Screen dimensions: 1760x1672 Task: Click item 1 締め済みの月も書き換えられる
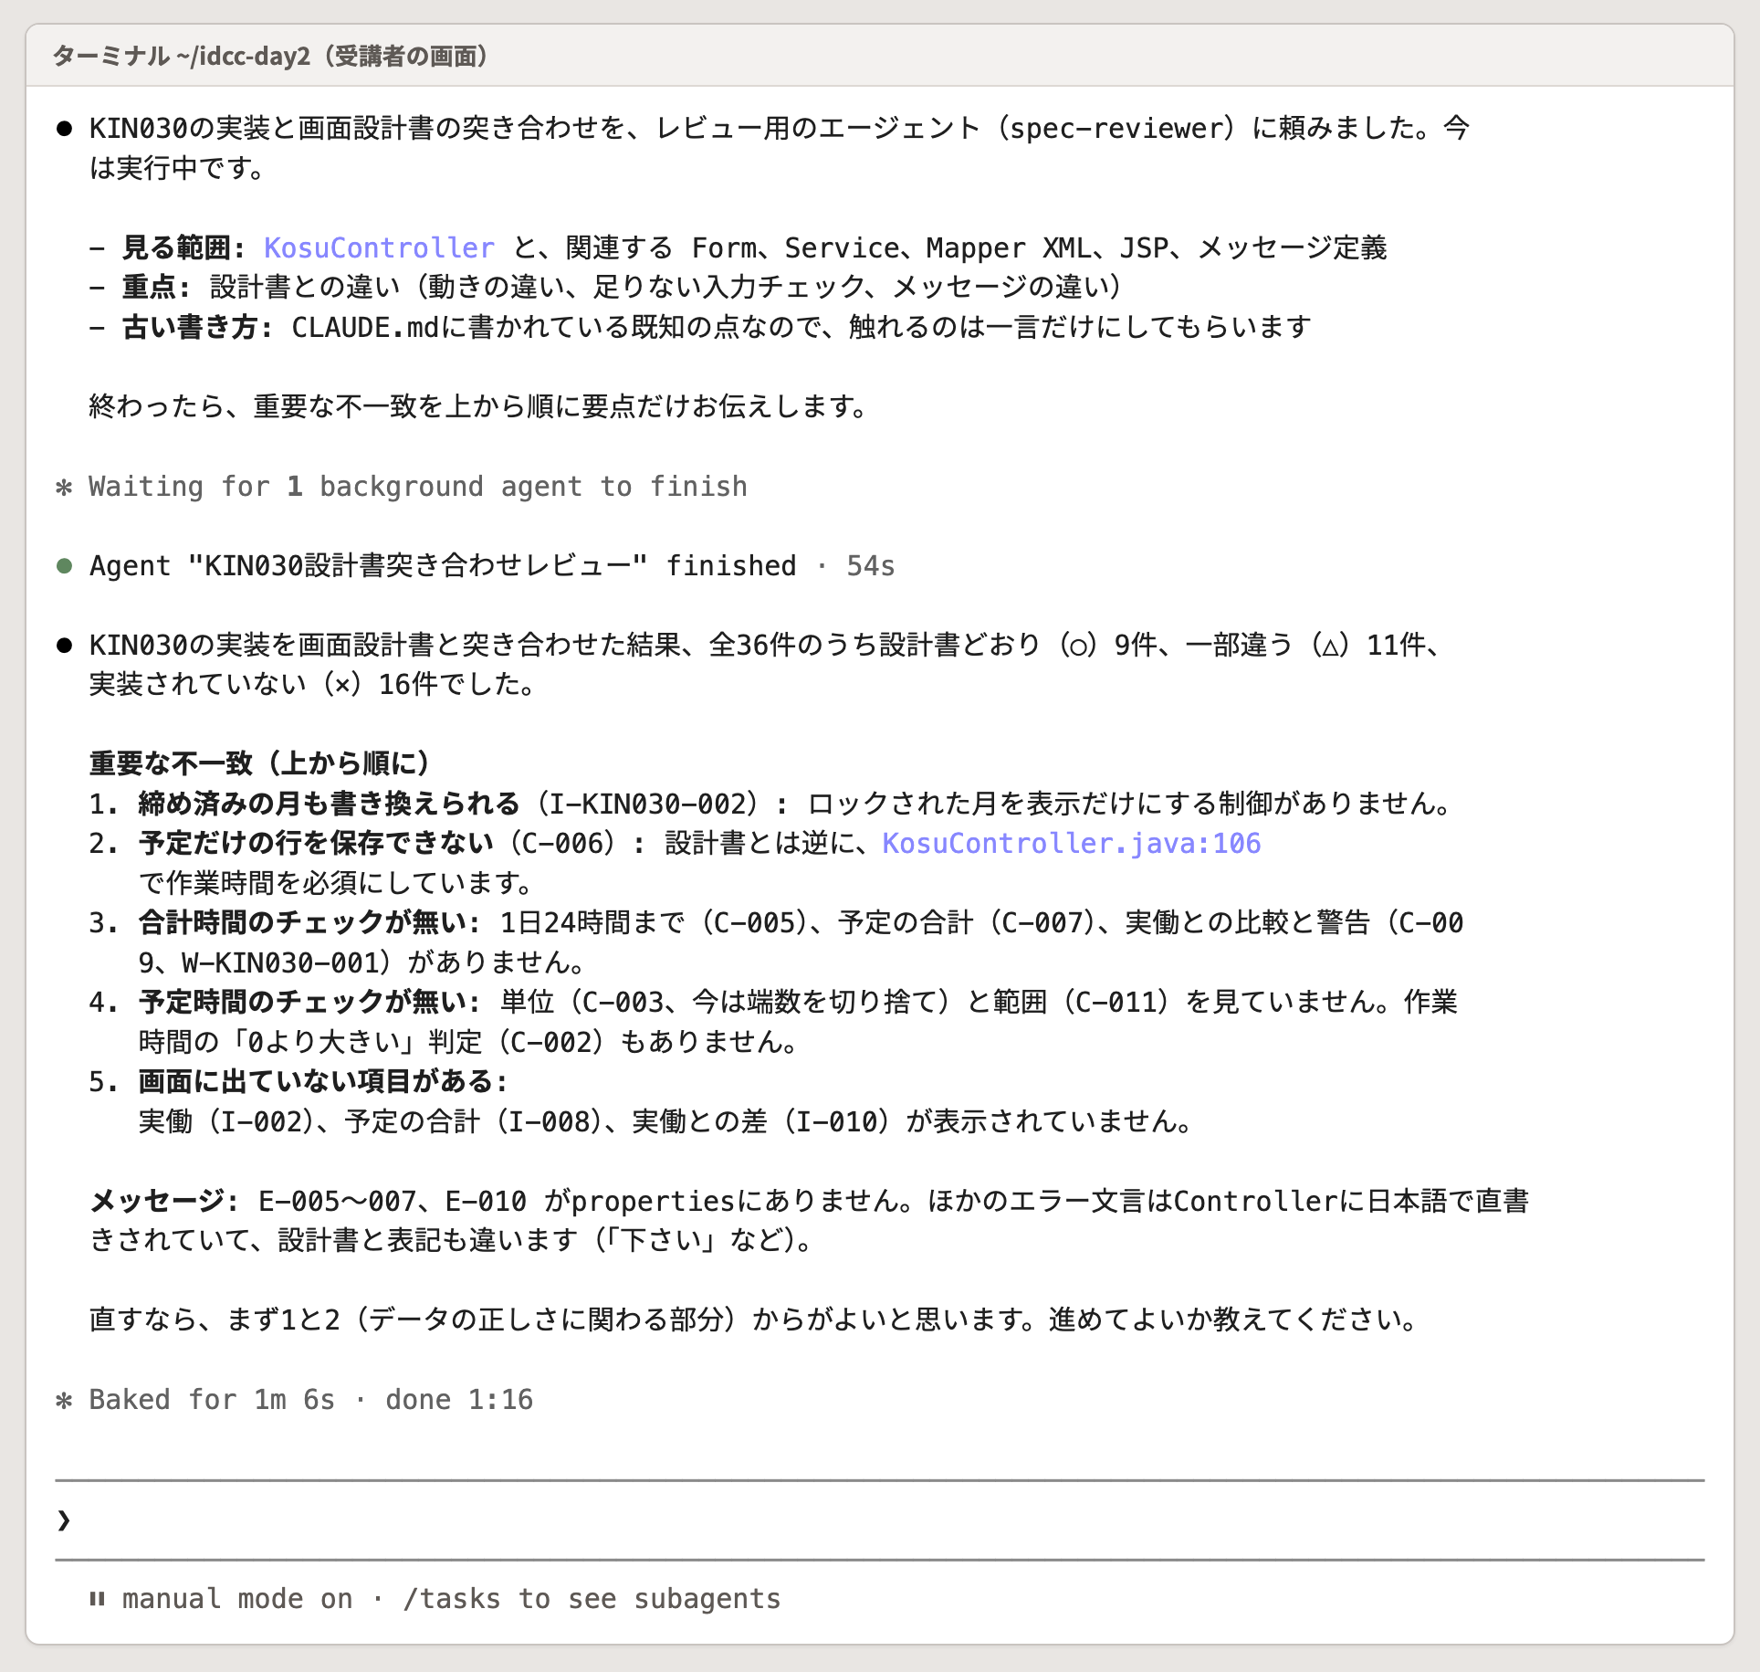coord(329,804)
